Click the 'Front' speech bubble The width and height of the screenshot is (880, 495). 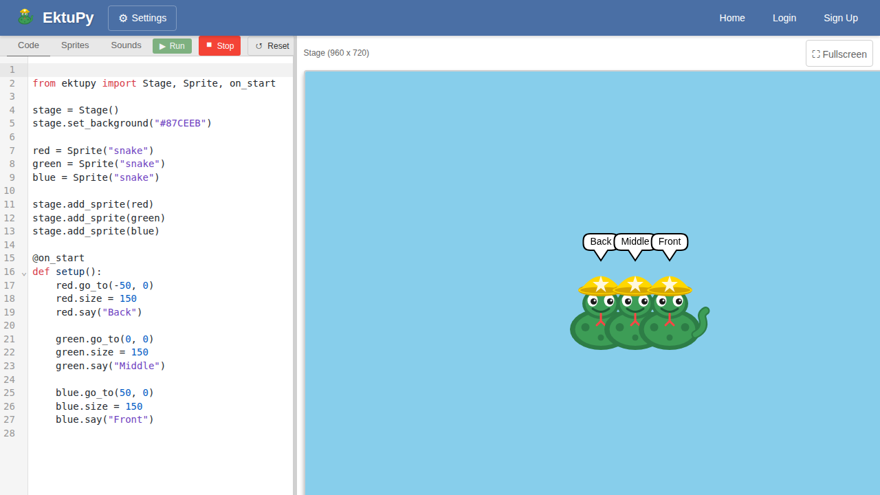coord(669,241)
